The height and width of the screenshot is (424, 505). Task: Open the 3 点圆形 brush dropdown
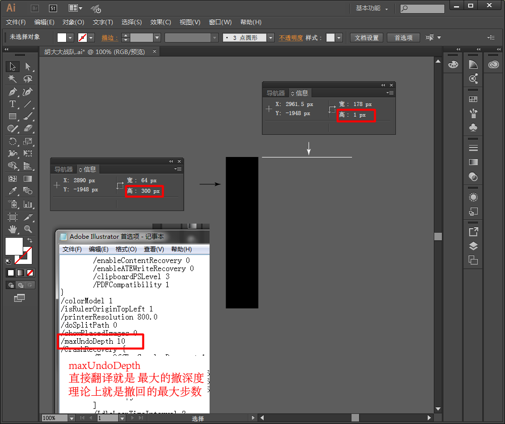coord(271,38)
